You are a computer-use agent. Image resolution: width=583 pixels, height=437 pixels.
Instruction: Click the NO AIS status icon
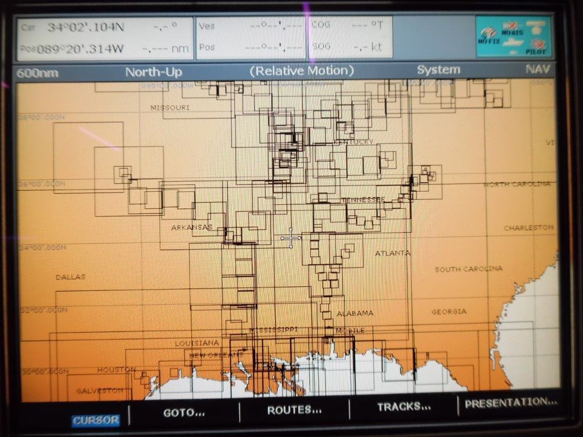[x=512, y=29]
